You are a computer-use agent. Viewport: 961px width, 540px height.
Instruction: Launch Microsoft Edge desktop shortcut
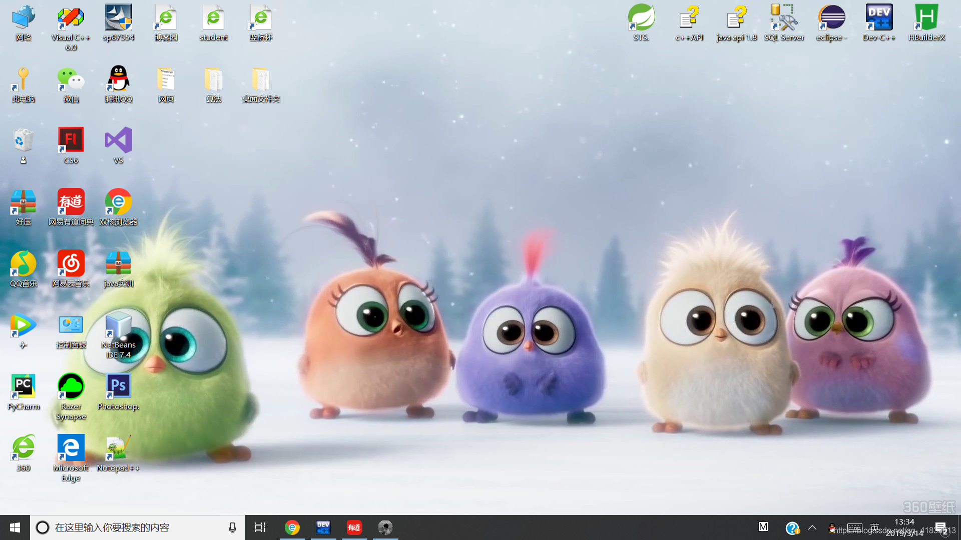(71, 459)
